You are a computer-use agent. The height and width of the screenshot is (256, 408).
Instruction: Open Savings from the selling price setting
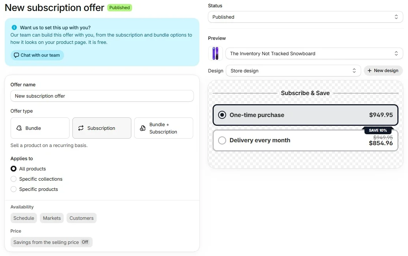coord(52,242)
